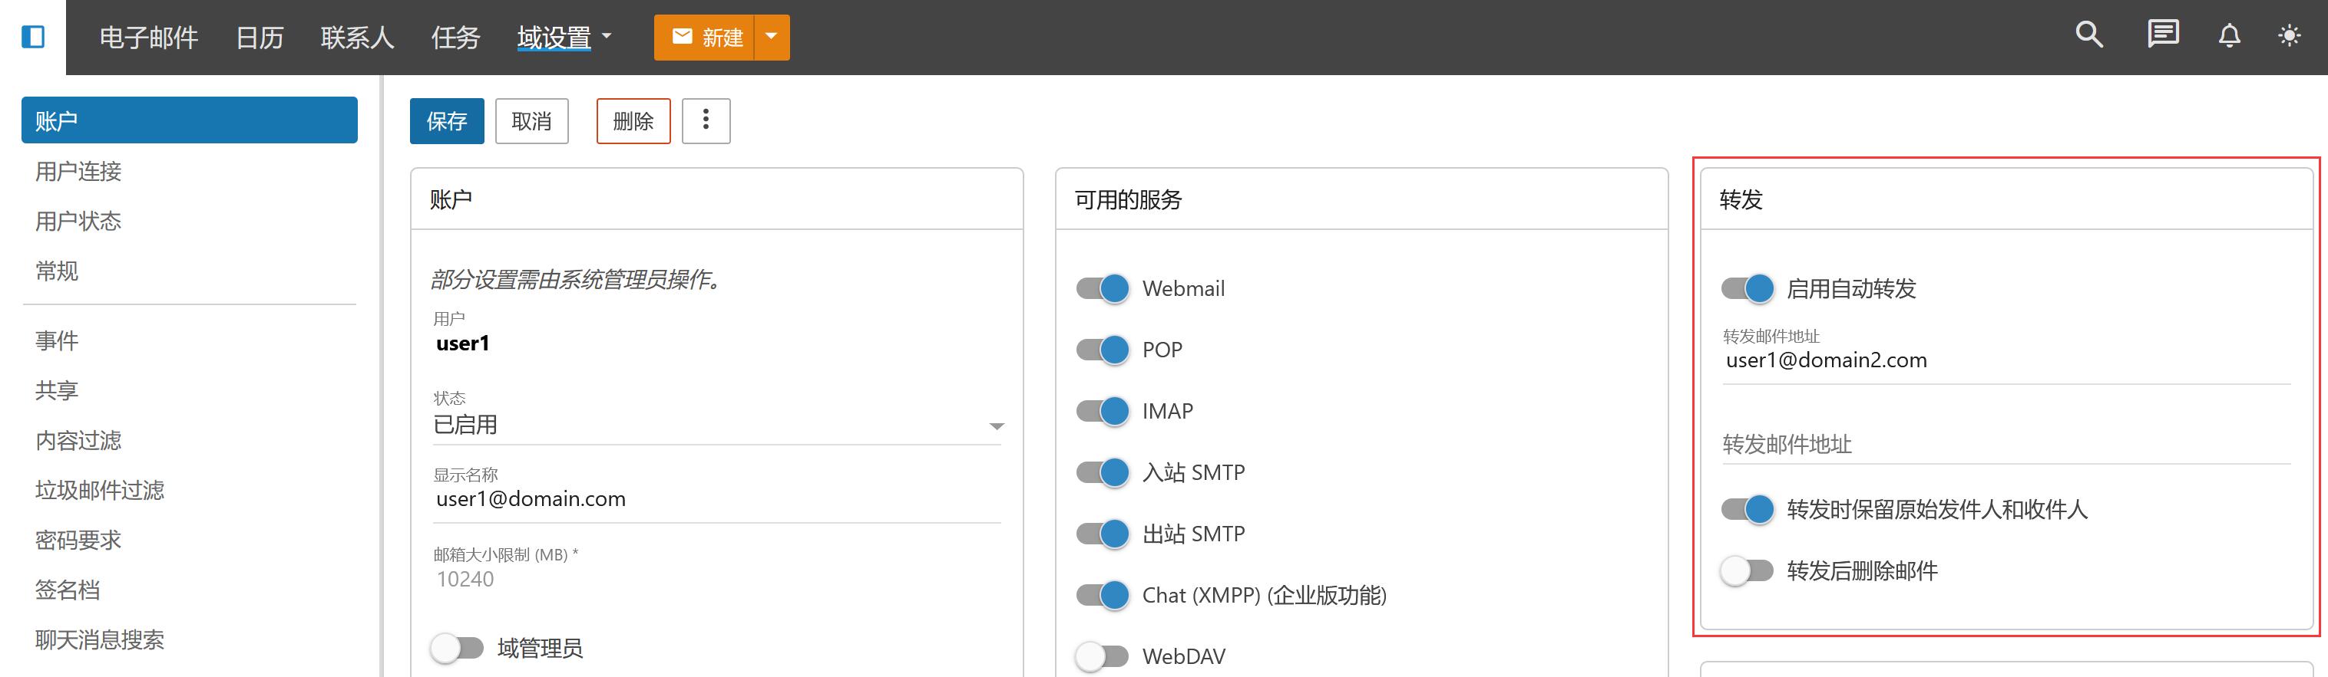This screenshot has height=677, width=2328.
Task: Go to 日历 in top navigation
Action: point(260,37)
